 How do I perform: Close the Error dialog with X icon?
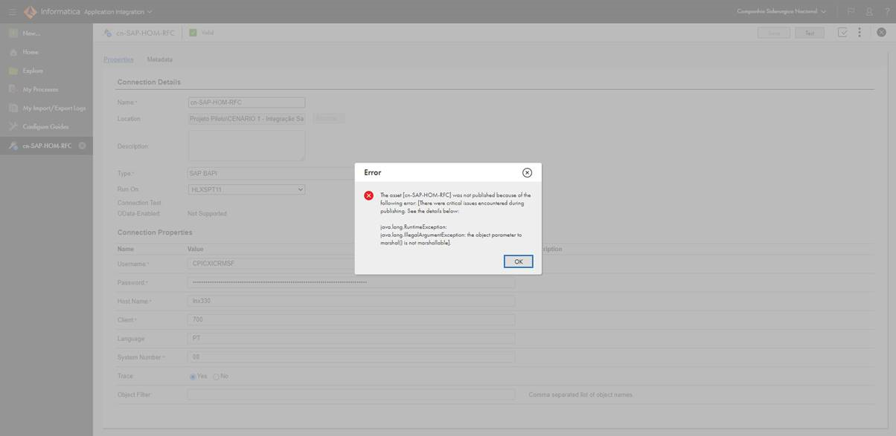pyautogui.click(x=527, y=172)
